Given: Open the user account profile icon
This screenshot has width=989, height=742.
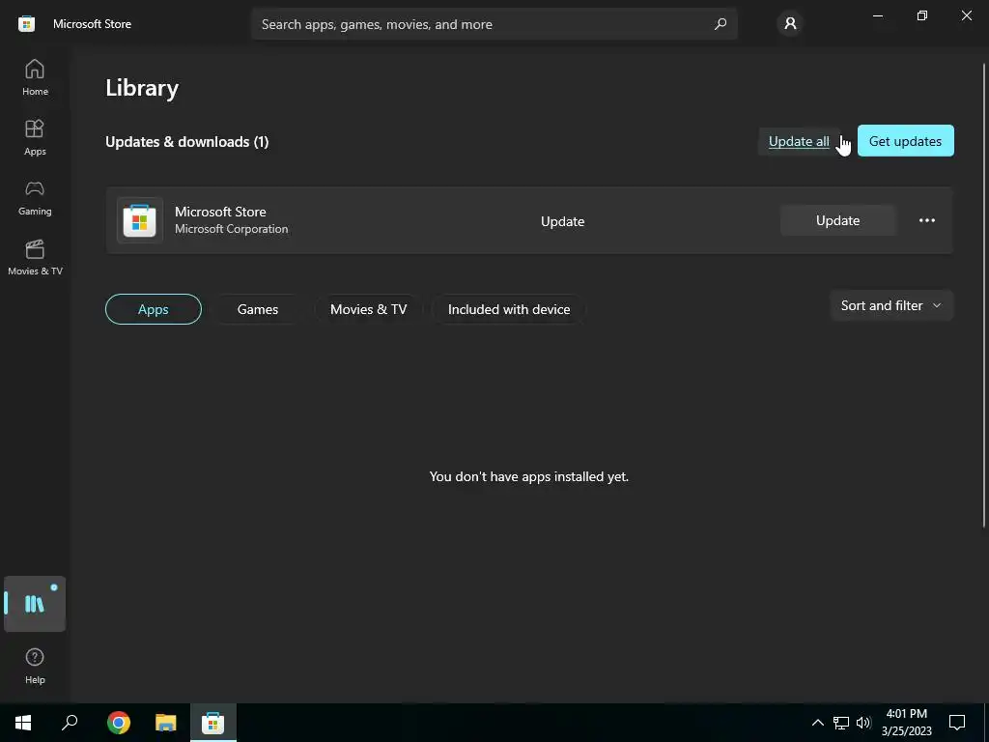Looking at the screenshot, I should [x=790, y=24].
